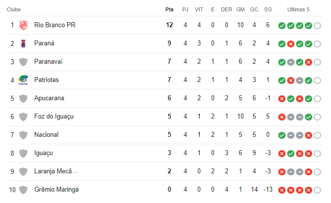This screenshot has height=203, width=331.
Task: Click Paranavaí's red loss result icon
Action: 308,62
